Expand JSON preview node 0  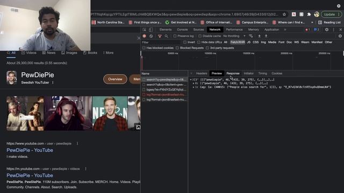point(193,84)
